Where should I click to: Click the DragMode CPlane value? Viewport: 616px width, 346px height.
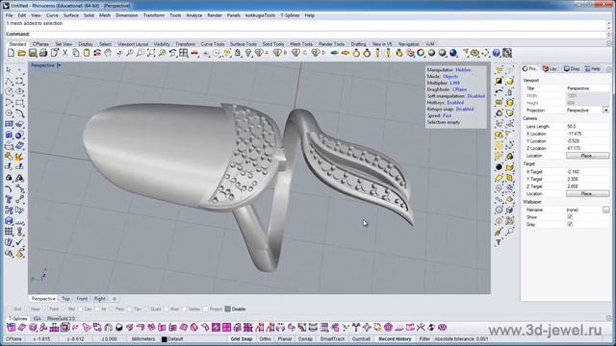pyautogui.click(x=460, y=89)
